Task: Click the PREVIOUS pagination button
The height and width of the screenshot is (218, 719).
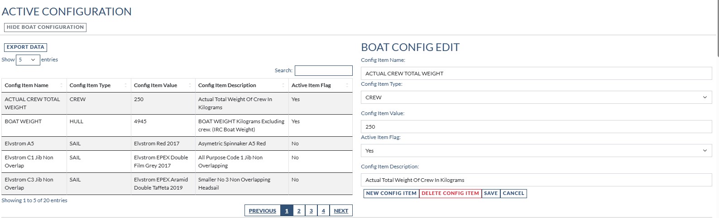Action: [262, 211]
